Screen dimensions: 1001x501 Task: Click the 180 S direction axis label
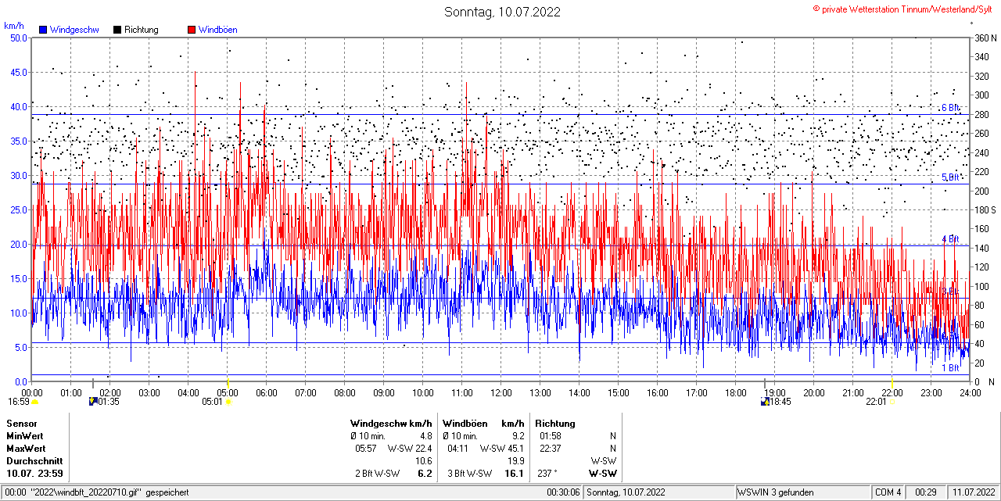pyautogui.click(x=985, y=209)
